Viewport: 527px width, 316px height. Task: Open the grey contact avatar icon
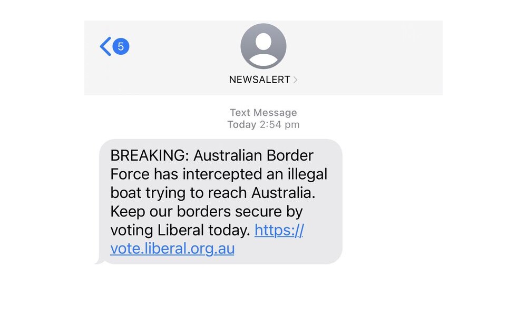263,46
